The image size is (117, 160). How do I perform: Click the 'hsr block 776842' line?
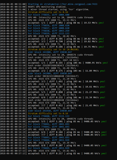click(35, 127)
